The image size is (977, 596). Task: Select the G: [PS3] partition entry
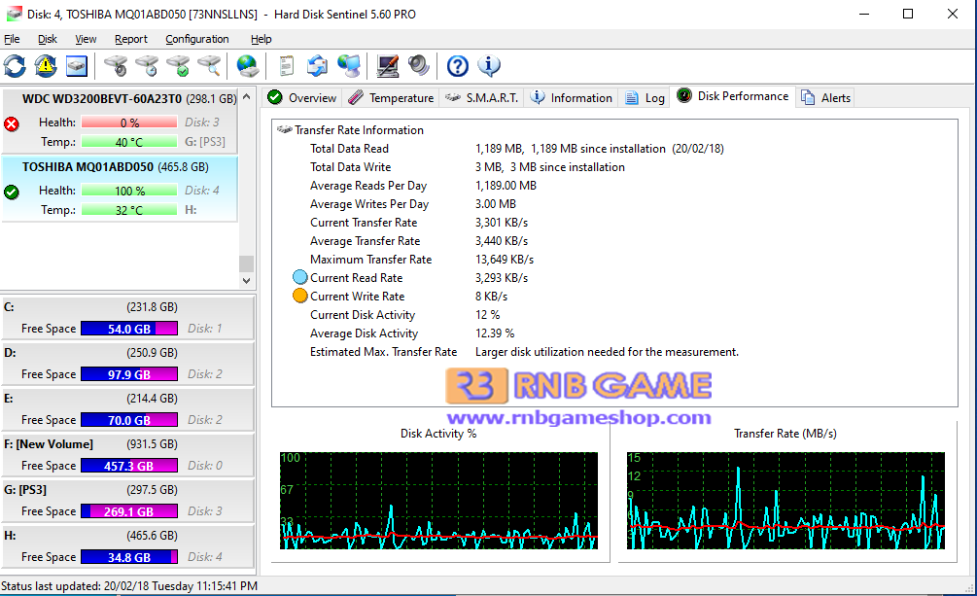128,501
